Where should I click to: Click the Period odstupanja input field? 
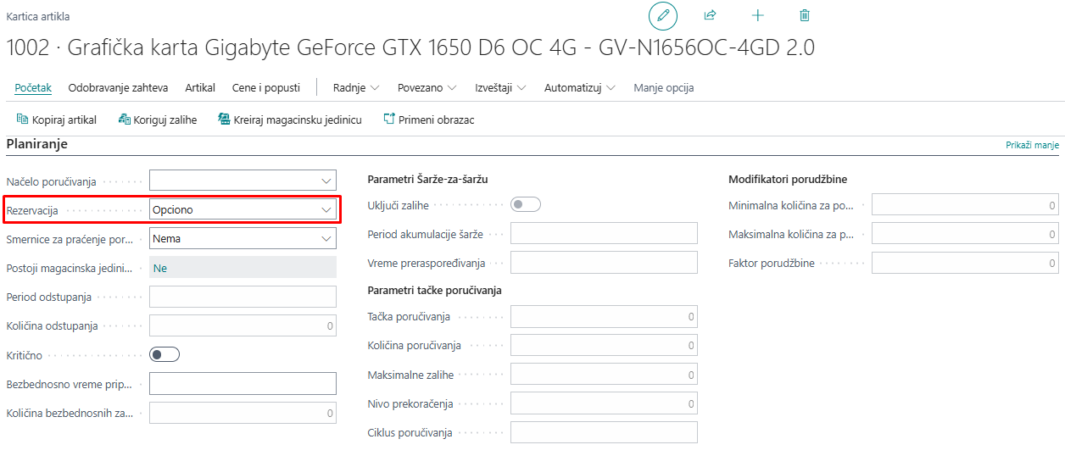tap(243, 297)
